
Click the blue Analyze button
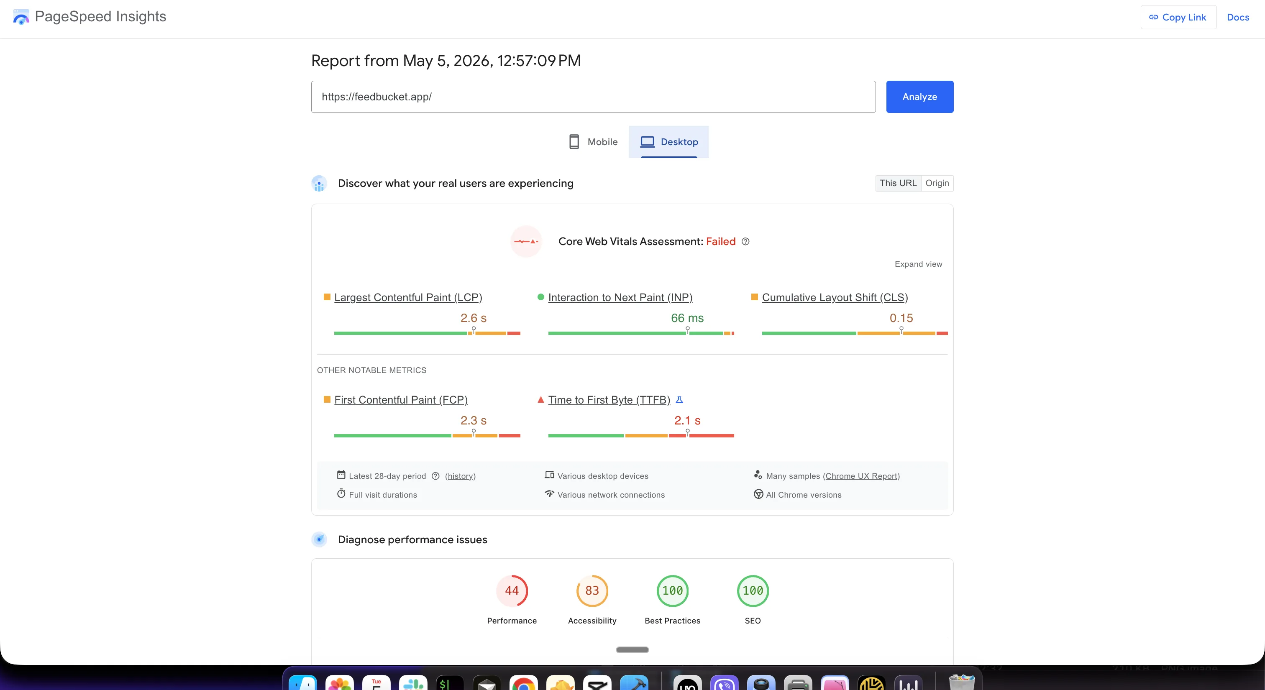(920, 97)
